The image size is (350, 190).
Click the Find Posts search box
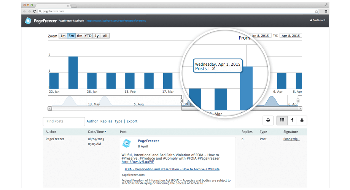(64, 121)
